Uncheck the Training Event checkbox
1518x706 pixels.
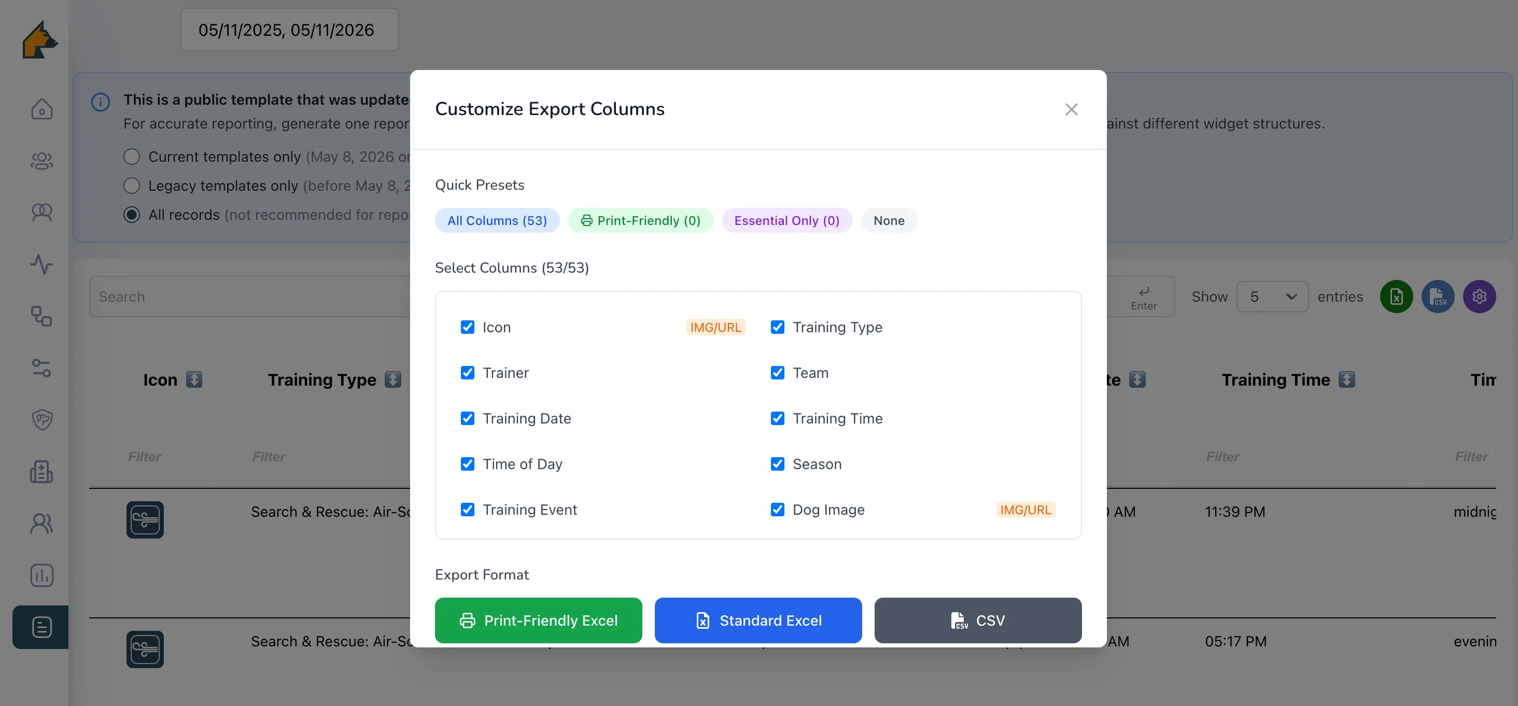pos(467,509)
